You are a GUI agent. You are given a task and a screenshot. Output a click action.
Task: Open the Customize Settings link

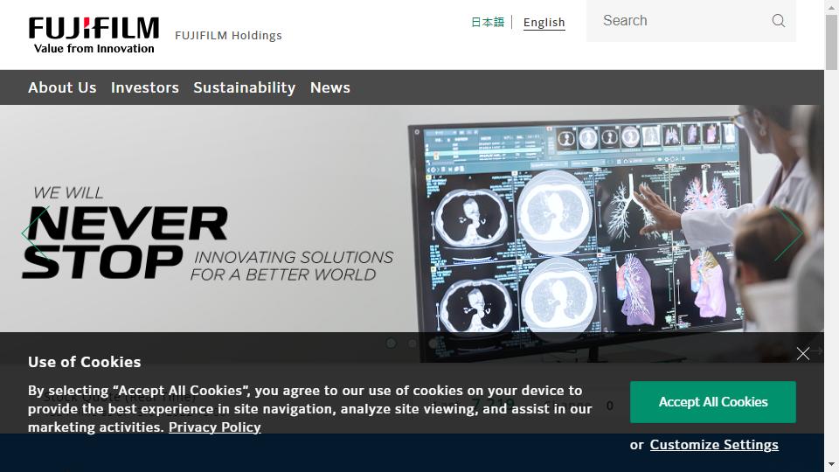tap(714, 445)
